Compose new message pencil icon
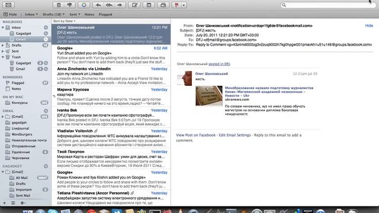Screen dimensions: 379x213 click(134, 5)
